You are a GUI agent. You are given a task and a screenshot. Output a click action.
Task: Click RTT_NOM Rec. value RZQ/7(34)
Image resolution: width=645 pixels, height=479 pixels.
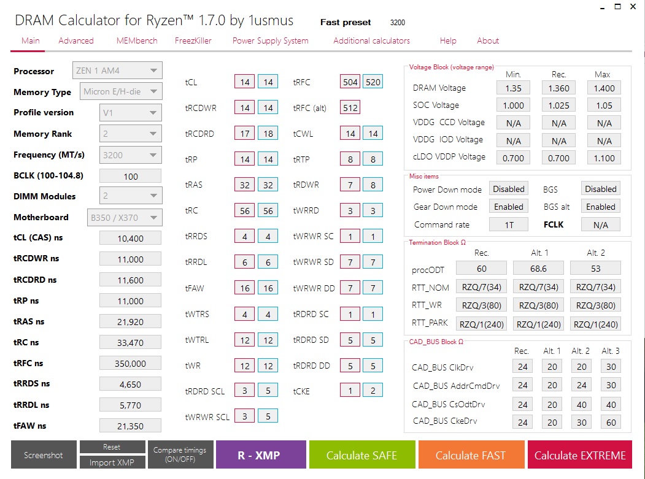[x=481, y=287]
